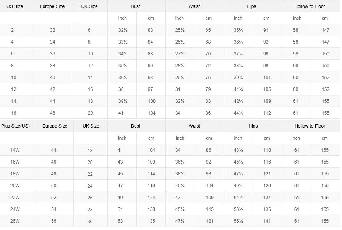Click the 40¾ inch waist cell for 20W
The width and height of the screenshot is (342, 230).
pyautogui.click(x=180, y=186)
